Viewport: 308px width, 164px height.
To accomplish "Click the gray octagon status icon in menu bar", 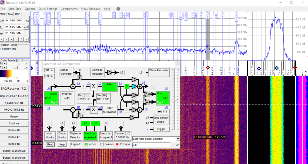I will point(118,9).
